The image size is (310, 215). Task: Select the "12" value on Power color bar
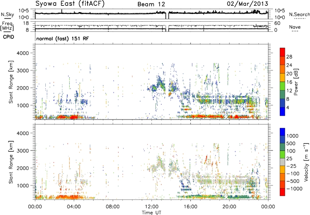pos(289,90)
